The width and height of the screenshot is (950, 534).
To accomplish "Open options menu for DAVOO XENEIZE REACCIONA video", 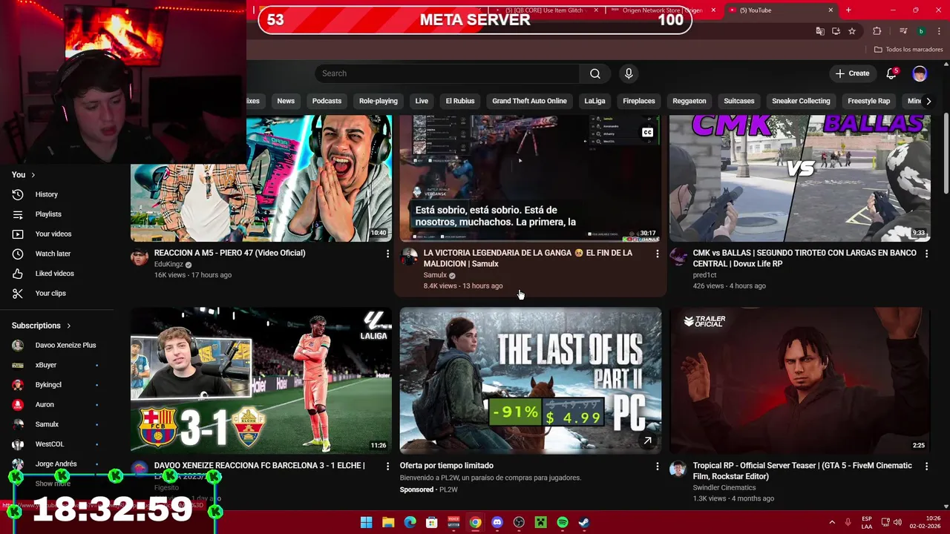I will click(x=387, y=467).
